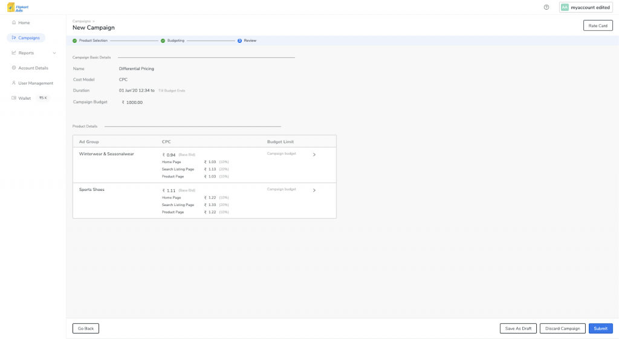Click Winterwear Search Listing Page ₹ 1.13 value

coord(210,169)
